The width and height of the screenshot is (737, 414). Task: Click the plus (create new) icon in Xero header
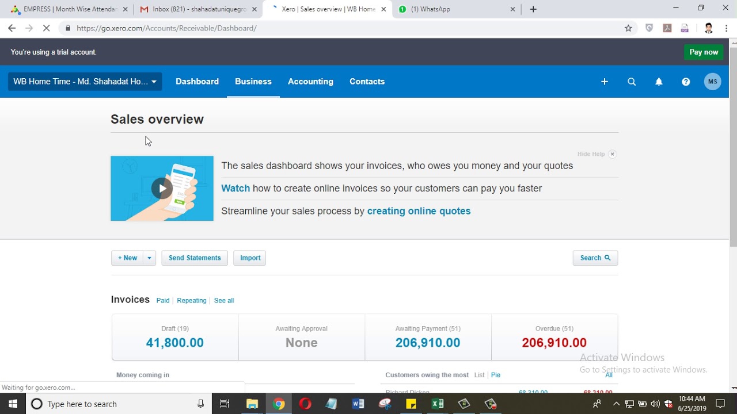[605, 82]
